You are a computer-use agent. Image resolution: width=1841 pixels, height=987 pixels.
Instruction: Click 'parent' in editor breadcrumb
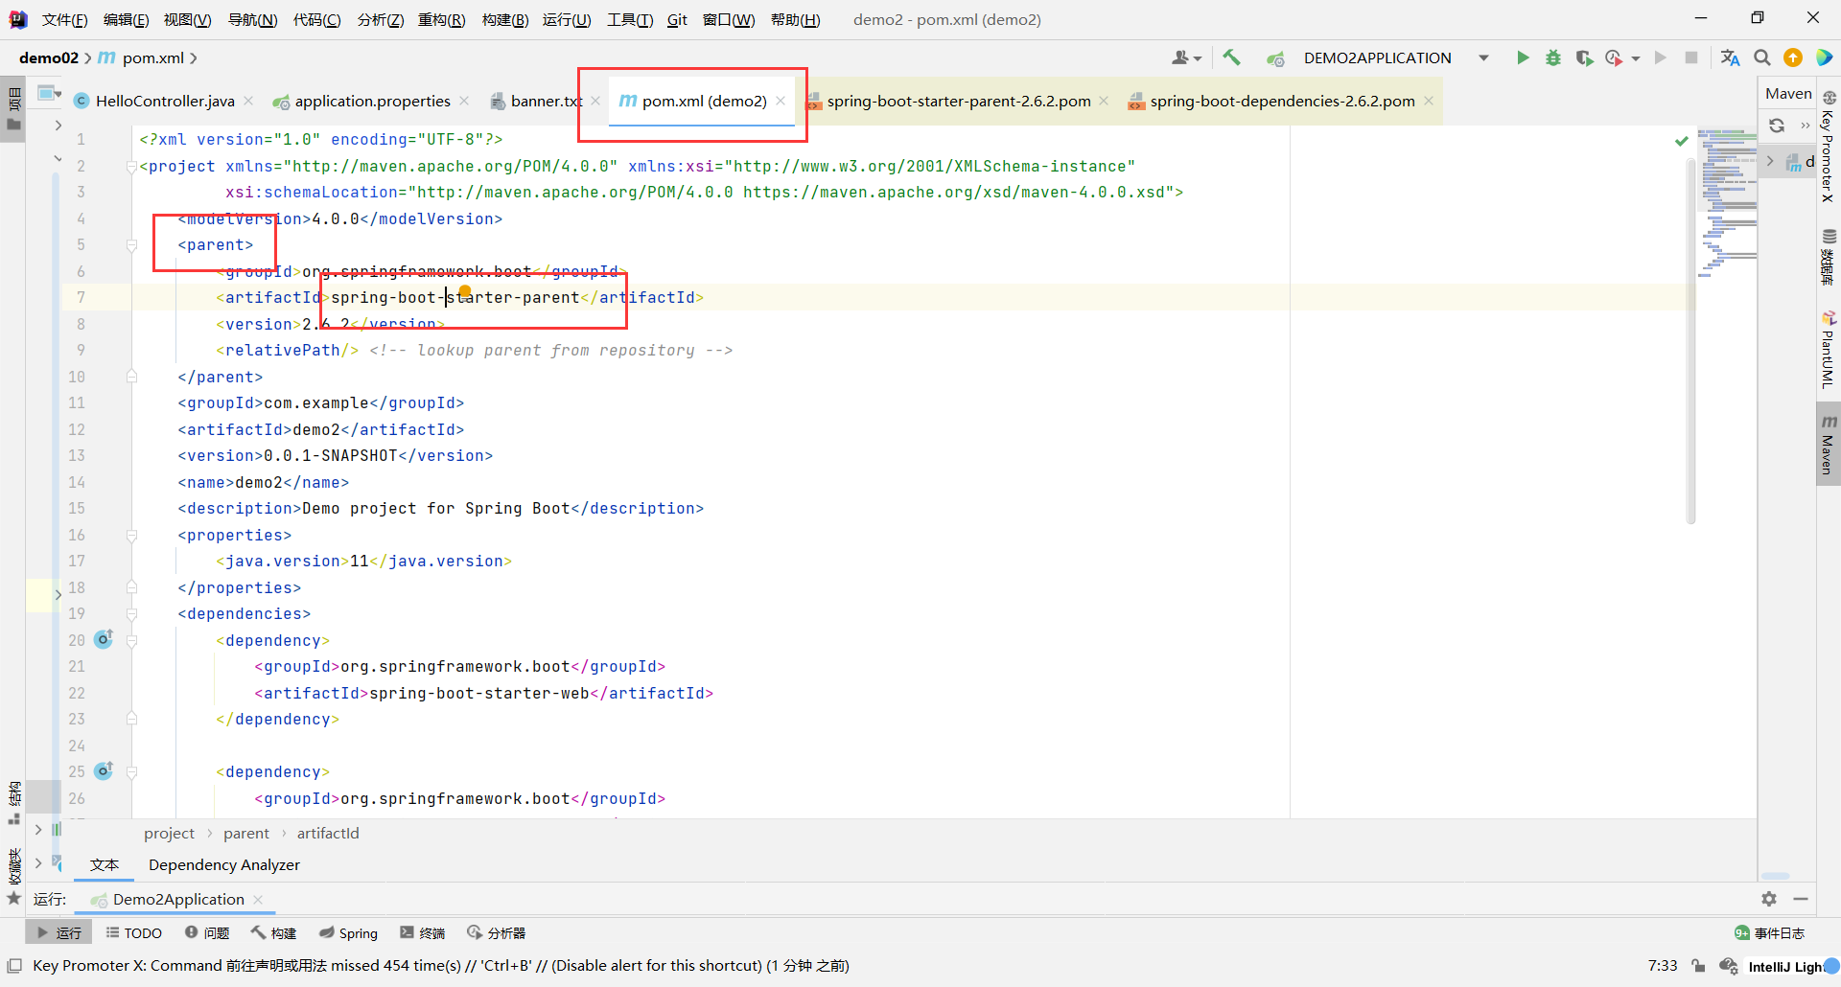(246, 834)
